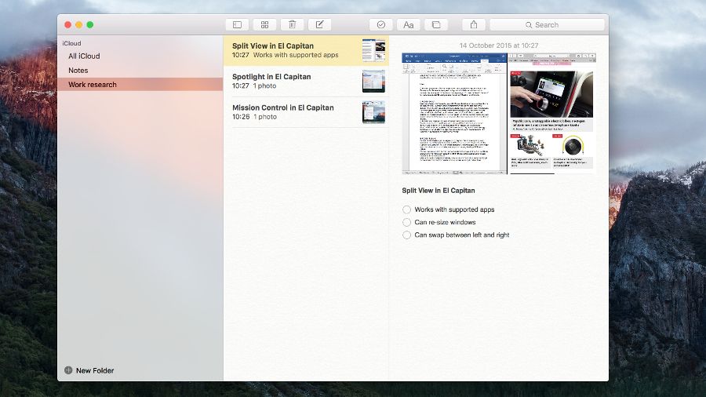Check 'Can swap between left and right'
706x397 pixels.
406,235
